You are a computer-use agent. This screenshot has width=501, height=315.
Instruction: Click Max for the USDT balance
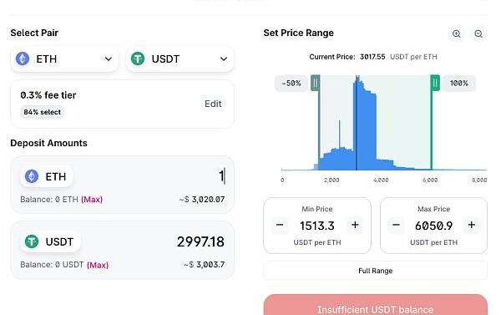pyautogui.click(x=98, y=265)
